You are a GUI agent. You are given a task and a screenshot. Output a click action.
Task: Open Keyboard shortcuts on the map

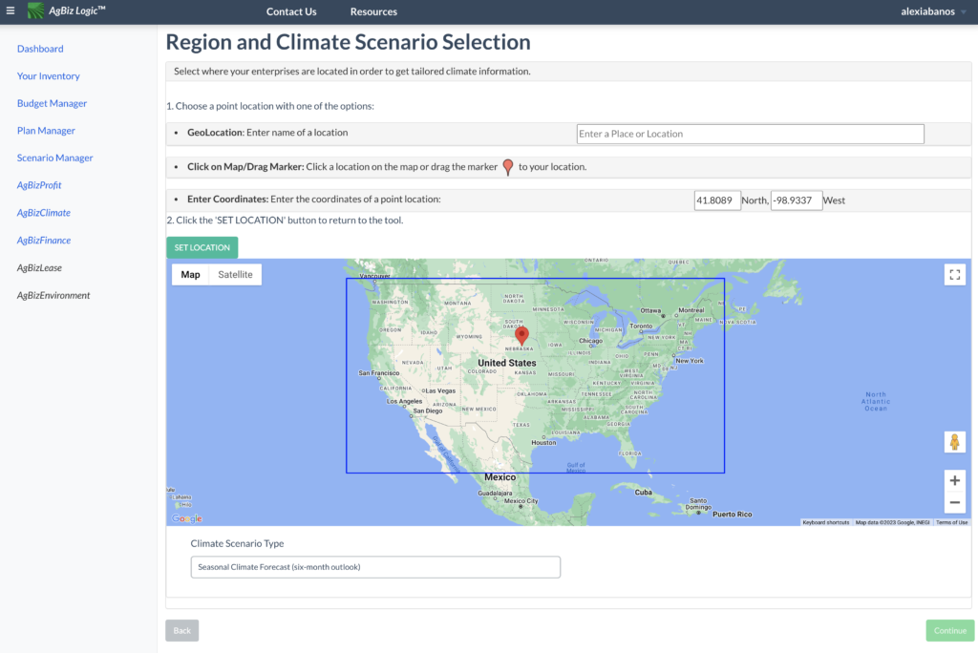tap(825, 522)
